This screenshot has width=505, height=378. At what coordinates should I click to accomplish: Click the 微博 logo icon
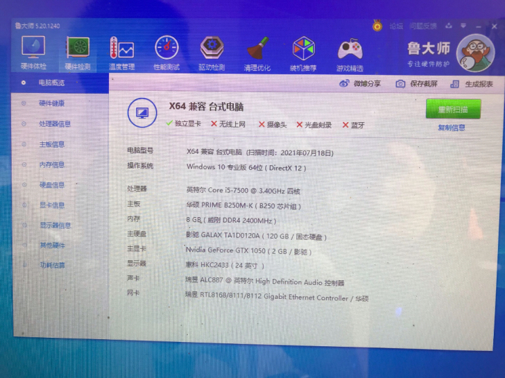[344, 83]
